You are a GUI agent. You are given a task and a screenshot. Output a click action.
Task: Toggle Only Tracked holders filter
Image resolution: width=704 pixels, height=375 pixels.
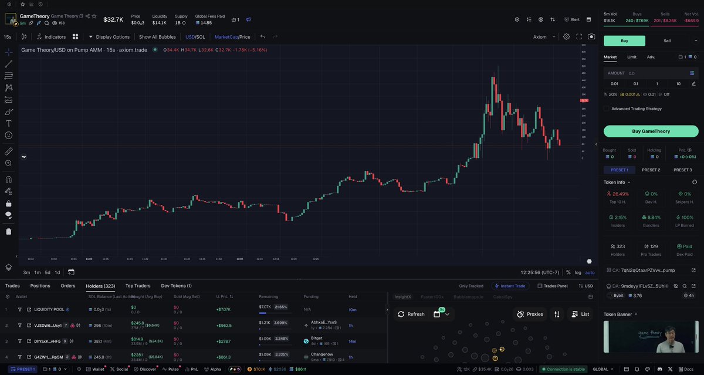(471, 286)
